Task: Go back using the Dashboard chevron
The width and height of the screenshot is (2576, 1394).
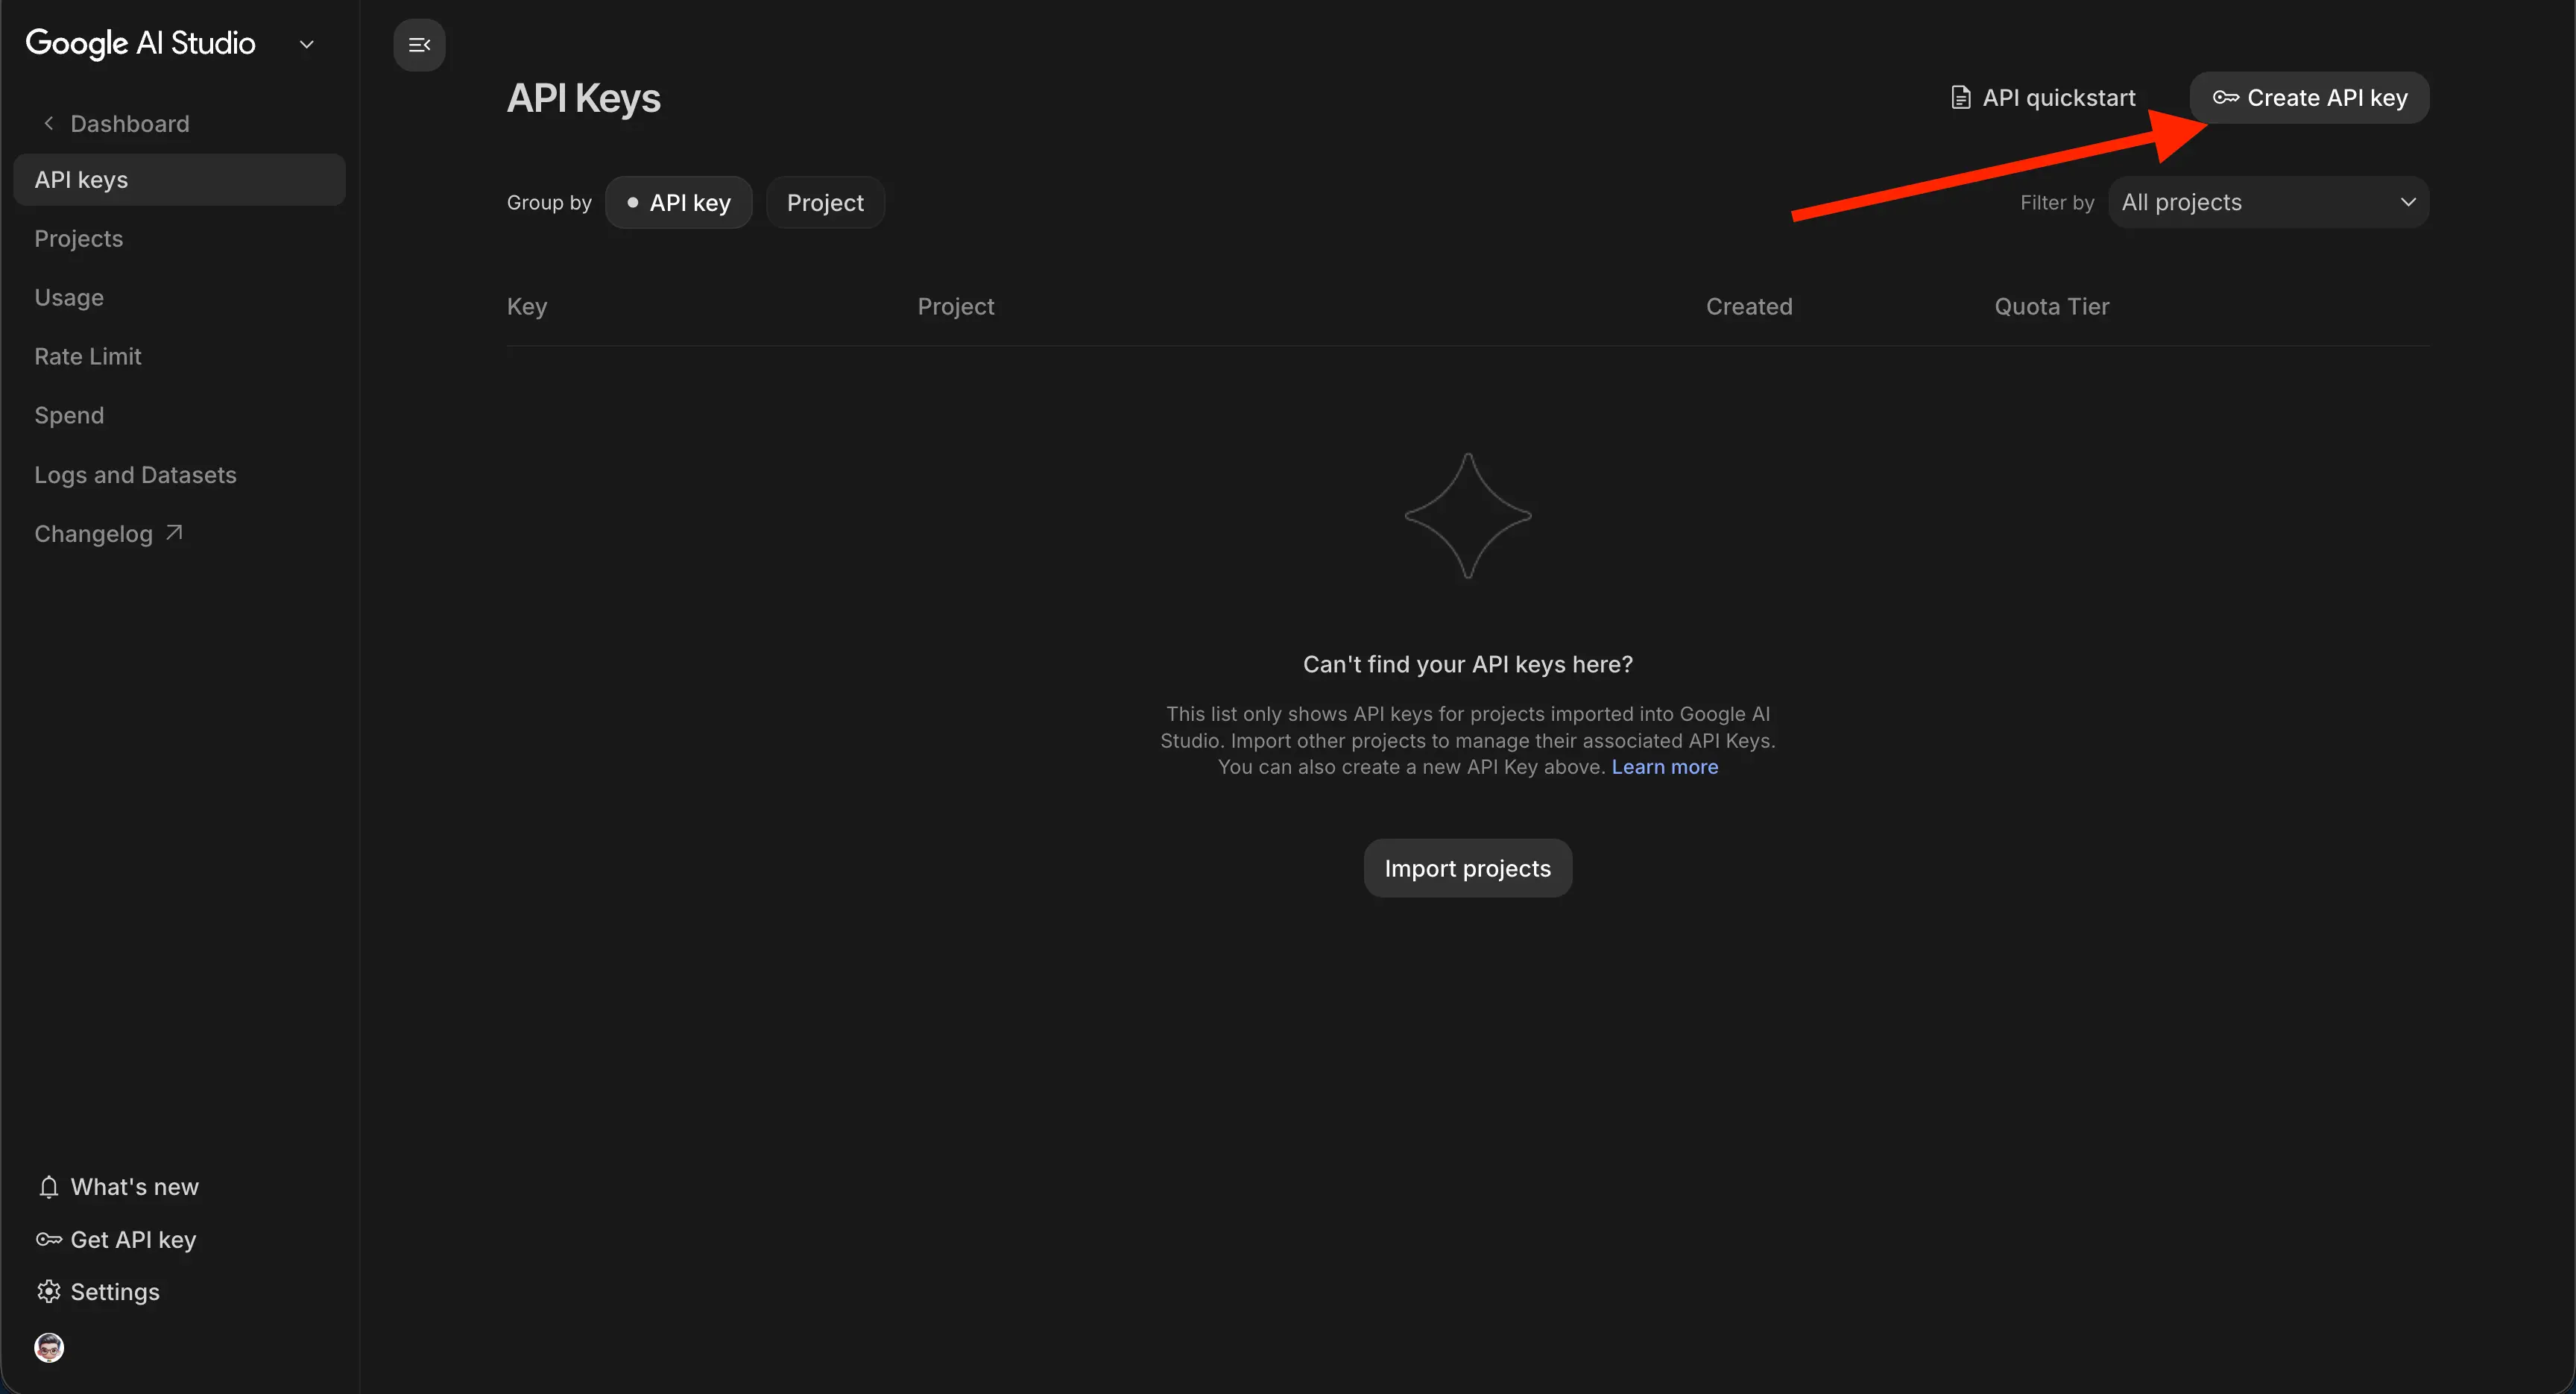Action: [48, 123]
